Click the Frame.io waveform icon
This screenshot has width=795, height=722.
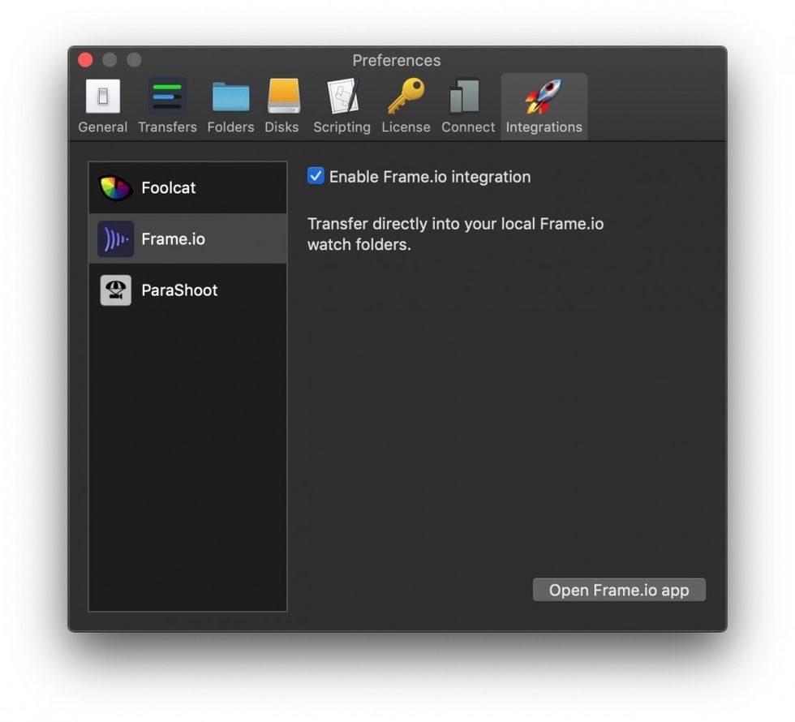pos(115,239)
